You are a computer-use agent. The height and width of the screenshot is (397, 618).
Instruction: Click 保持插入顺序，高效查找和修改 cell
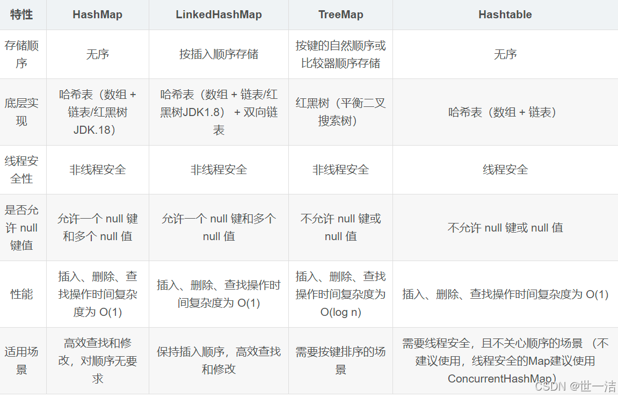[219, 360]
